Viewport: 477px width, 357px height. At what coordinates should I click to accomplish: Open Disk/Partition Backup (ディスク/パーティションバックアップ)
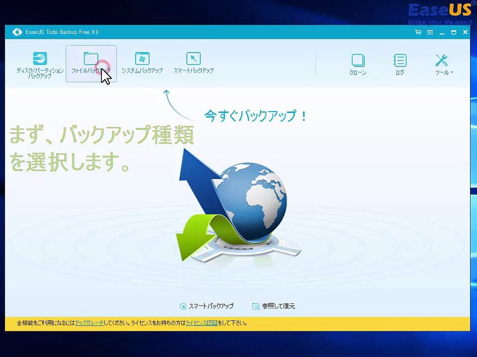[40, 64]
